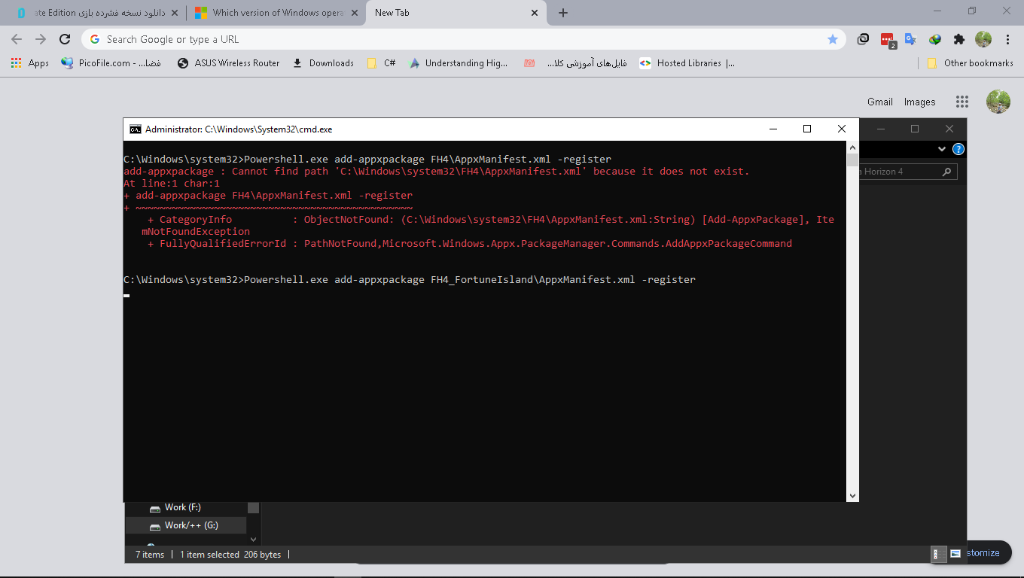The width and height of the screenshot is (1024, 578).
Task: Open the Images link
Action: click(919, 102)
